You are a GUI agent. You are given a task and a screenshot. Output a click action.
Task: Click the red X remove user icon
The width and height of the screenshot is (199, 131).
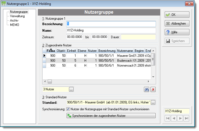[153, 90]
